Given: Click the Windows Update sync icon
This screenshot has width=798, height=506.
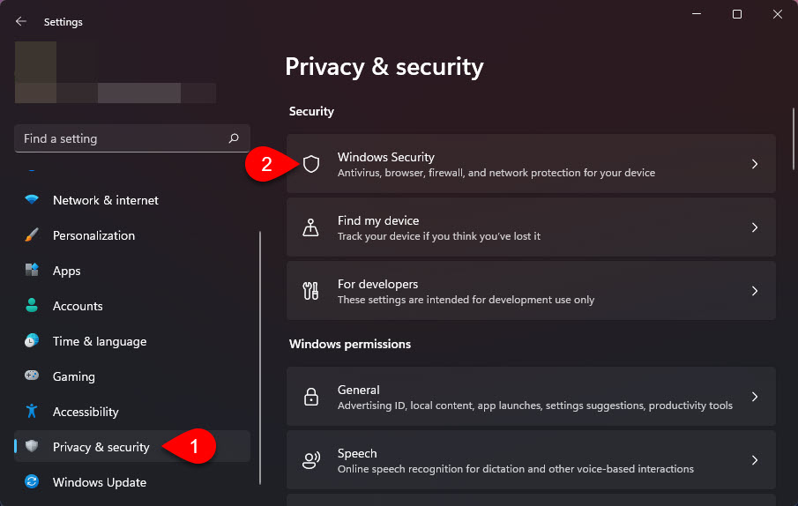Looking at the screenshot, I should [32, 481].
